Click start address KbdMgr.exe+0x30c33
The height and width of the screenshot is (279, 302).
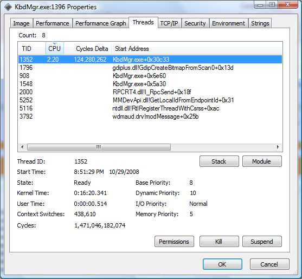[x=141, y=60]
